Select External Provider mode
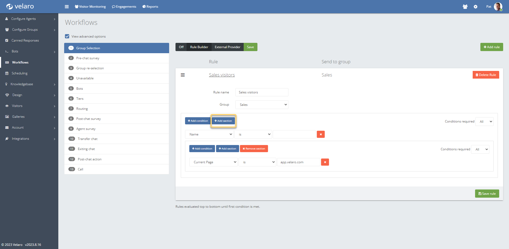 (x=227, y=47)
